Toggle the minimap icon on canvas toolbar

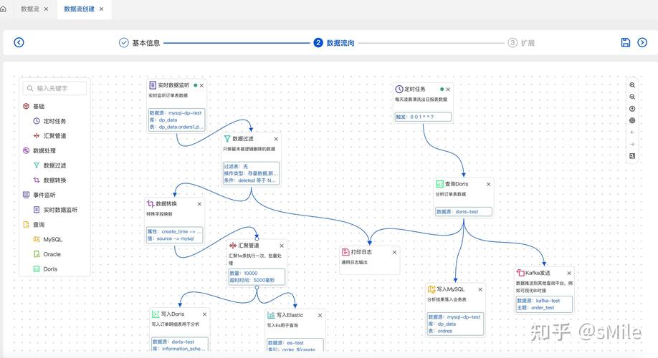(632, 155)
